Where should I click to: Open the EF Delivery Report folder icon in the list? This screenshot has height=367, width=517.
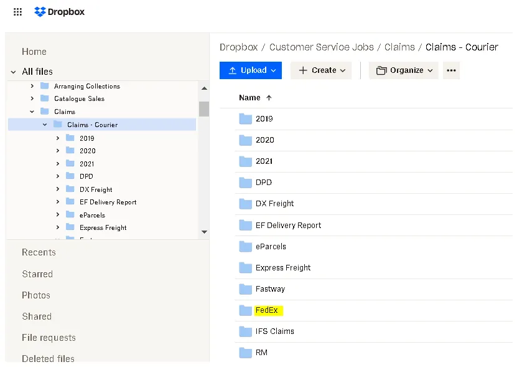[x=245, y=226]
